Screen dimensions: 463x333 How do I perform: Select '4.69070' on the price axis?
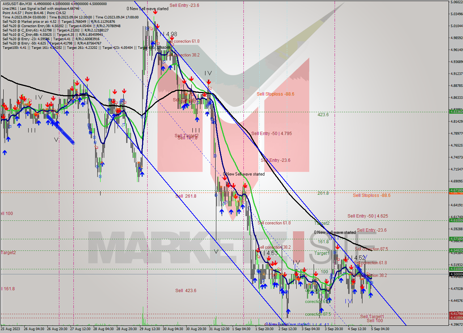456,181
